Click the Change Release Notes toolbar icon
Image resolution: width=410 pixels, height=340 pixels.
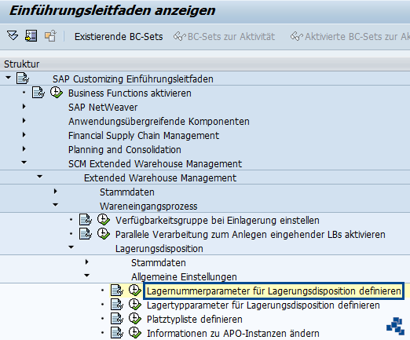point(50,36)
